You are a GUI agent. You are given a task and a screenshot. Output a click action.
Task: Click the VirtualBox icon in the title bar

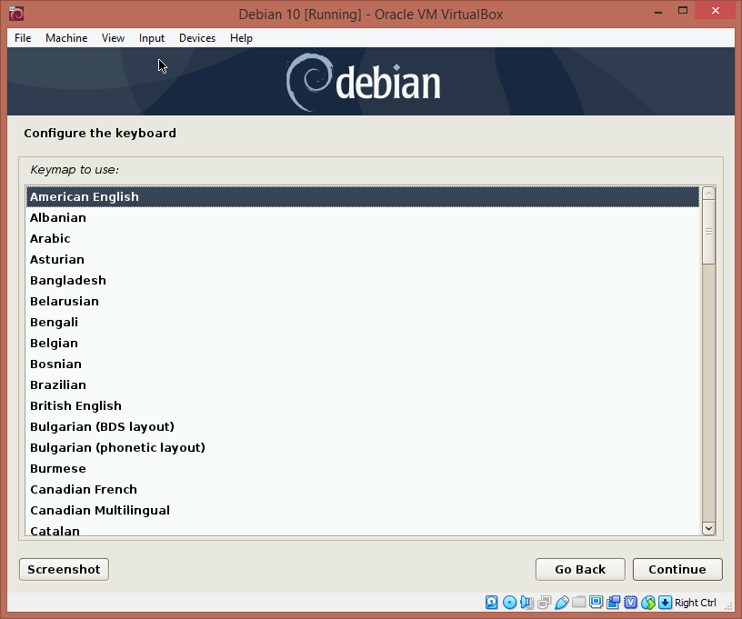(16, 14)
